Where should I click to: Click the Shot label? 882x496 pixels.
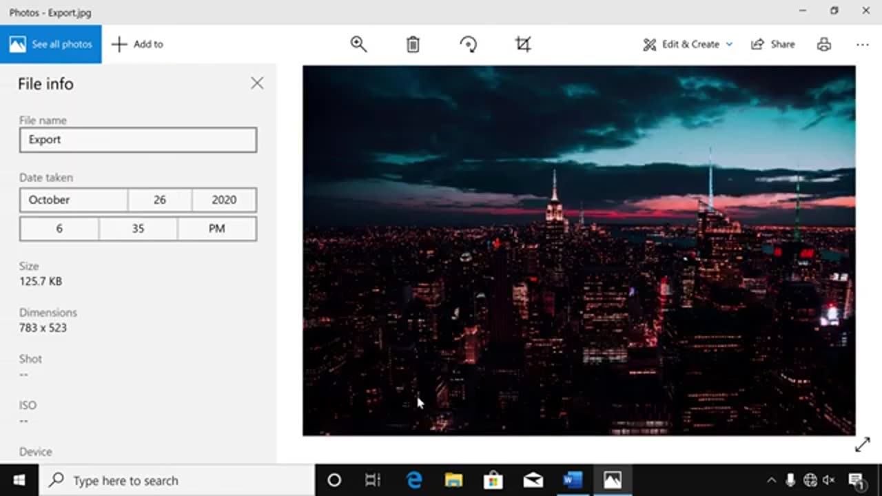coord(30,359)
